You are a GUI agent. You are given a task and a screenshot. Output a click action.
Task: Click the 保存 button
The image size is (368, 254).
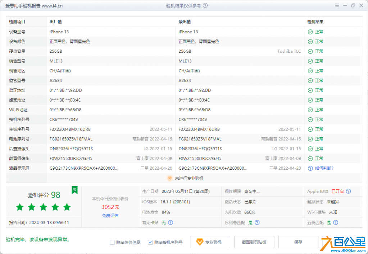[x=298, y=242]
